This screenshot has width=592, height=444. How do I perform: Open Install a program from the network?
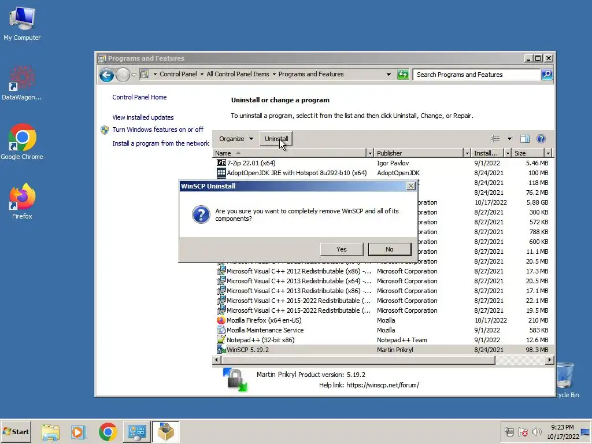(161, 143)
